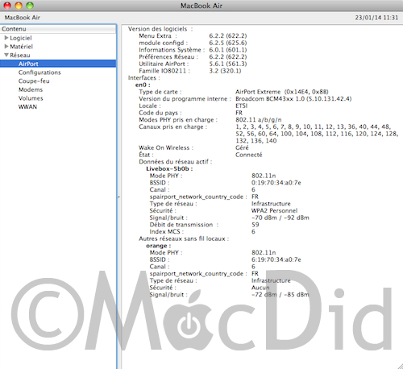The width and height of the screenshot is (403, 369).
Task: Click the 802.11 a/b/g/n PHY modes value
Action: [x=259, y=119]
